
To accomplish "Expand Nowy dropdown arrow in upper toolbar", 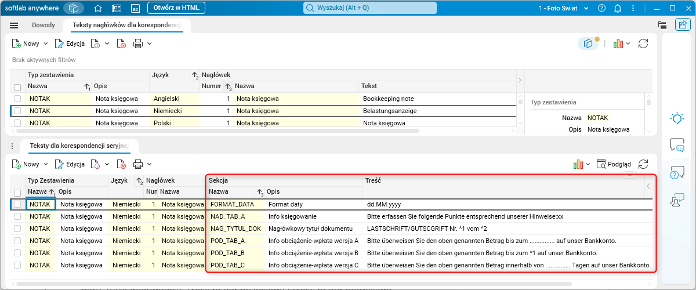I will 46,43.
